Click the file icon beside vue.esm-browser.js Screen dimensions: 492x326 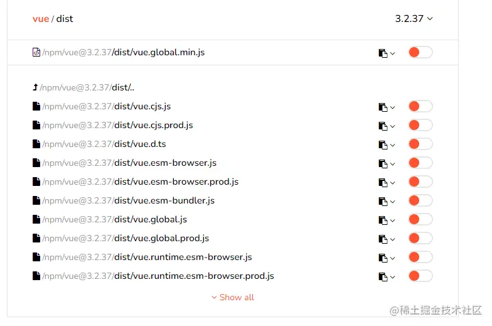[x=36, y=163]
